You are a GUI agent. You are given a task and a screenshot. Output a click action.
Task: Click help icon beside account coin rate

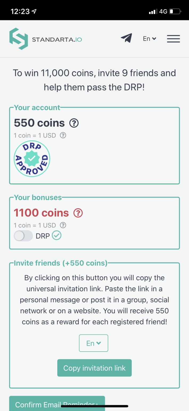[63, 135]
